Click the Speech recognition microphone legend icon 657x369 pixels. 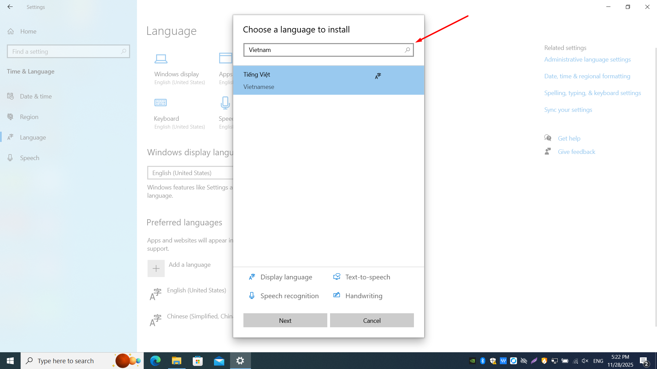point(252,296)
